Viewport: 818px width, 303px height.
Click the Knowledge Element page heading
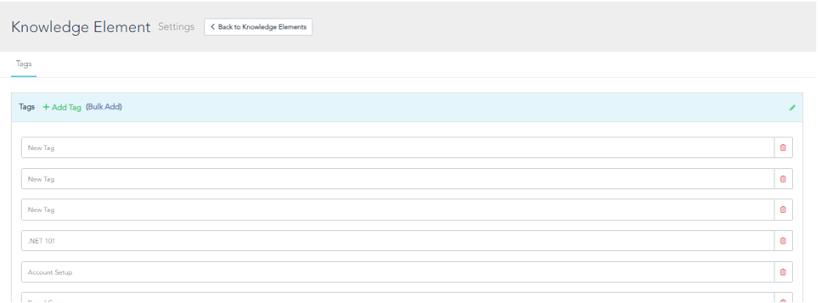(x=81, y=27)
